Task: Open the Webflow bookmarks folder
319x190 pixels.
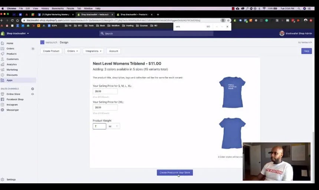Action: tap(114, 26)
